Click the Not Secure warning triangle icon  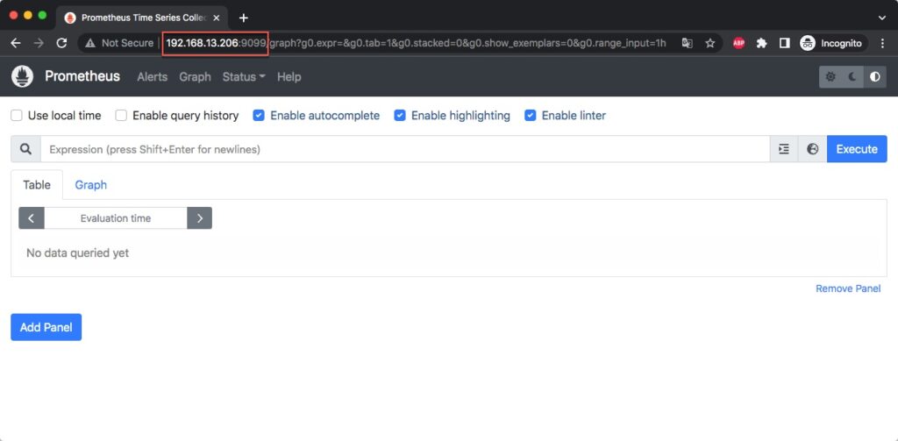click(x=90, y=43)
